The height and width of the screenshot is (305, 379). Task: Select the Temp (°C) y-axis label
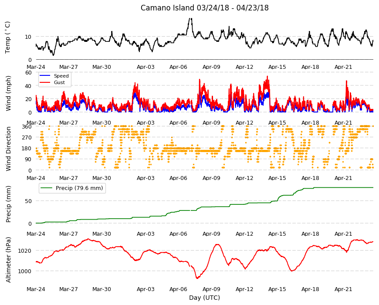(x=8, y=37)
